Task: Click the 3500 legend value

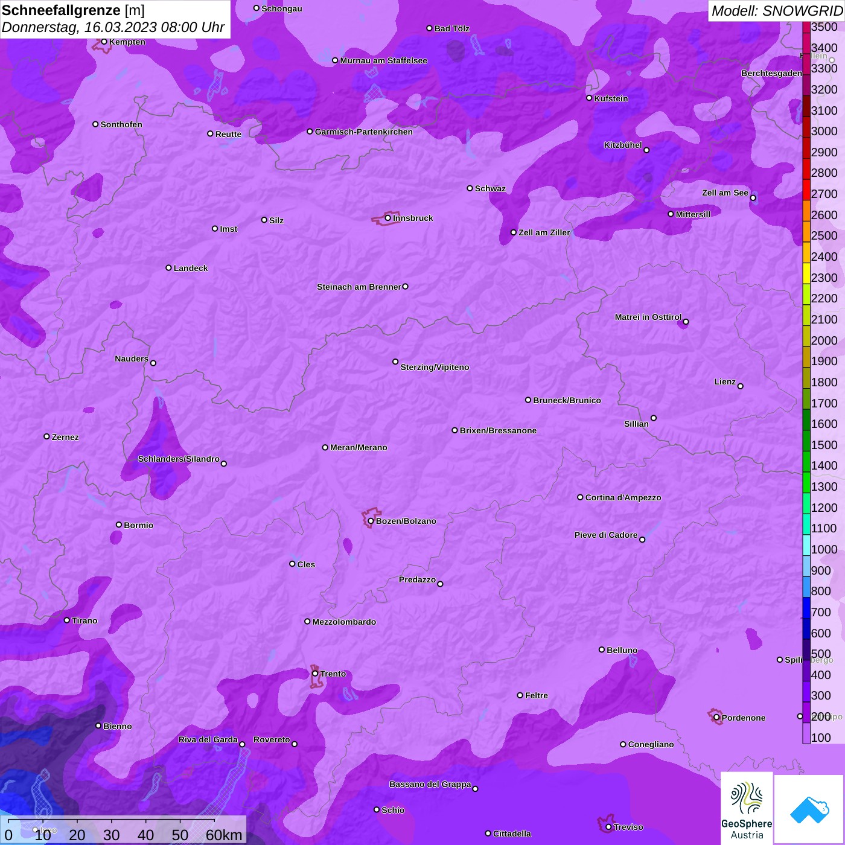Action: point(824,27)
